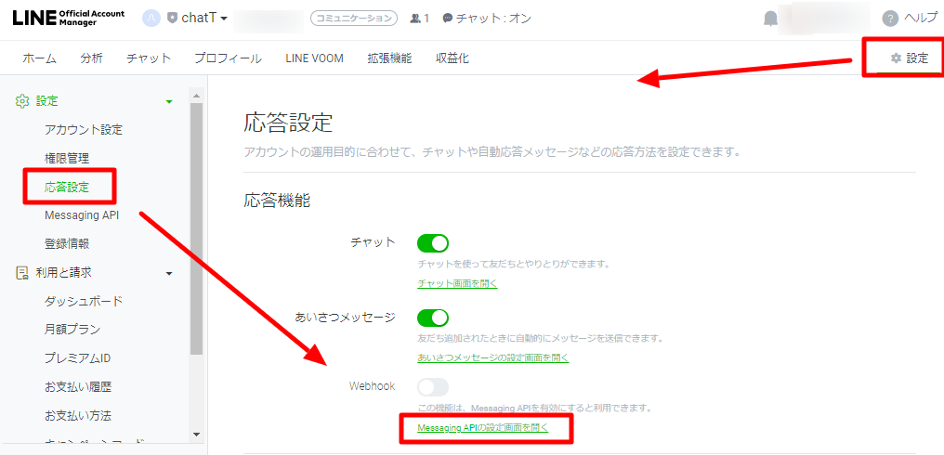
Task: Collapse the 設定 sidebar section
Action: (x=169, y=101)
